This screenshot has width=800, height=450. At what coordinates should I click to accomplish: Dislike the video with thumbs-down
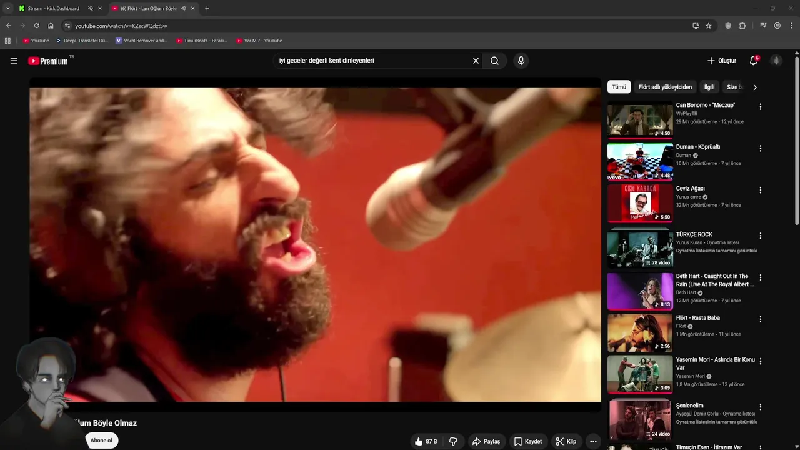click(453, 441)
